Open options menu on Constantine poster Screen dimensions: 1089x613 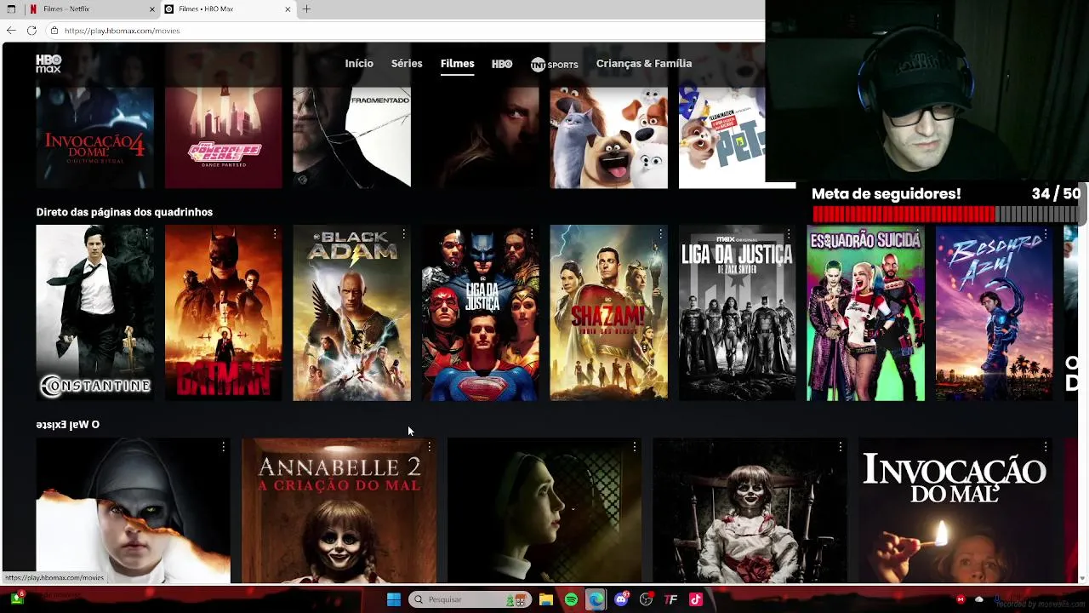point(147,233)
